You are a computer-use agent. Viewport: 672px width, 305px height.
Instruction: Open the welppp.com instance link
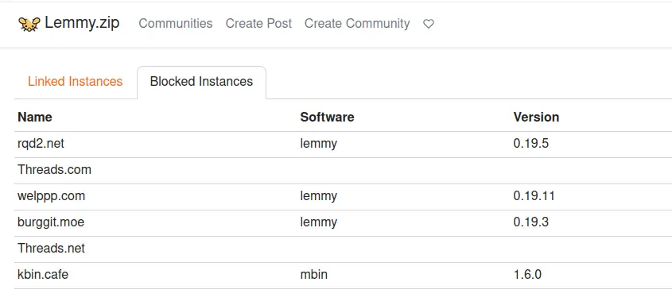(x=52, y=196)
